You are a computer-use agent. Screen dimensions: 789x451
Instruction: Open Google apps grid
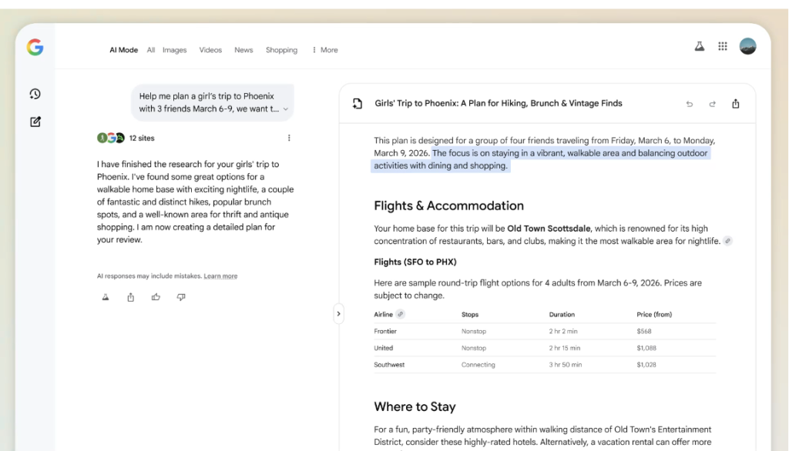(723, 47)
